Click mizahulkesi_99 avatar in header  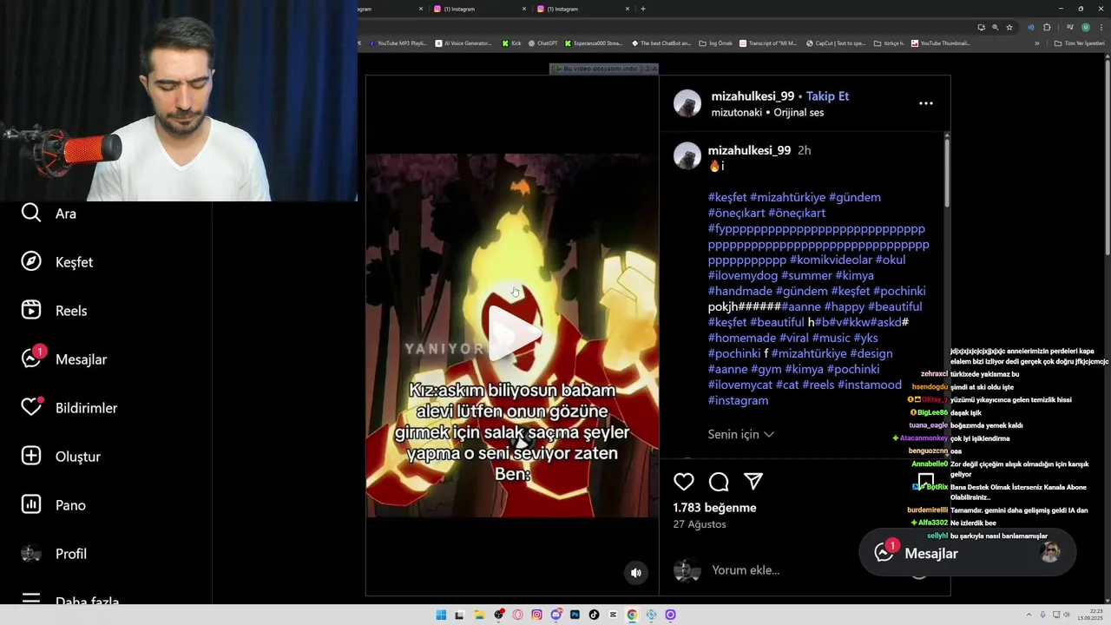(687, 103)
